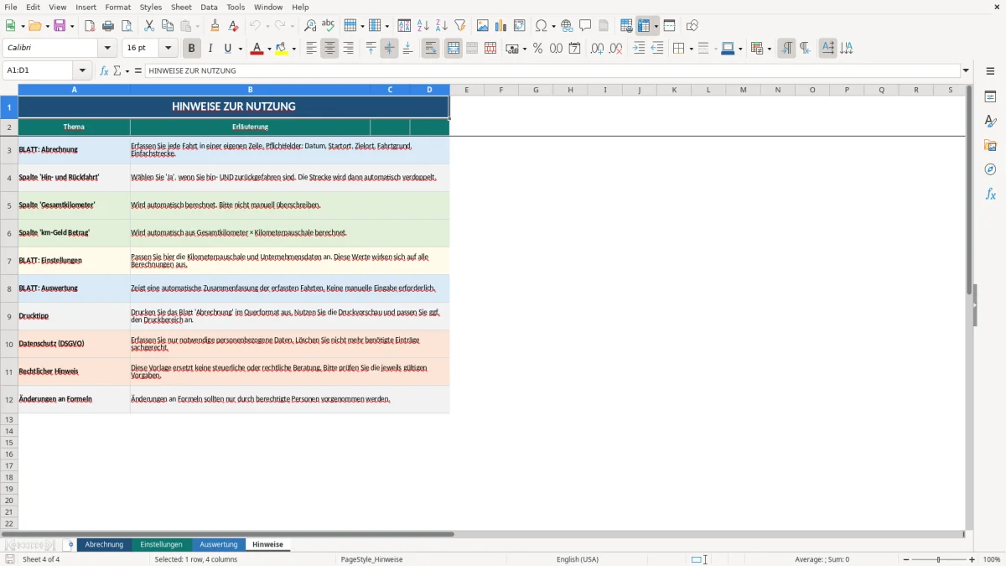Open the Calibri font name dropdown

coord(107,49)
